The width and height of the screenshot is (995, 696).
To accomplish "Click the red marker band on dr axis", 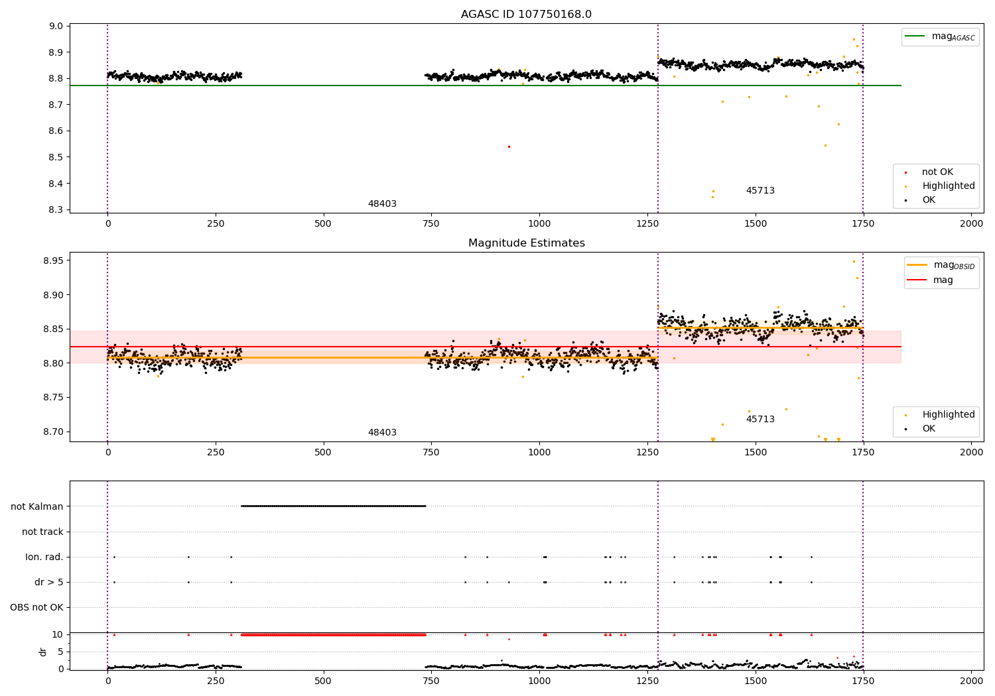I will click(x=333, y=634).
